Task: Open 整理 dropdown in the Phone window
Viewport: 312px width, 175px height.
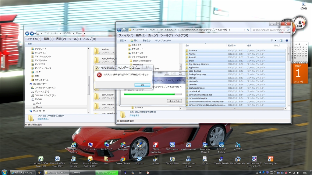Action: 31,44
